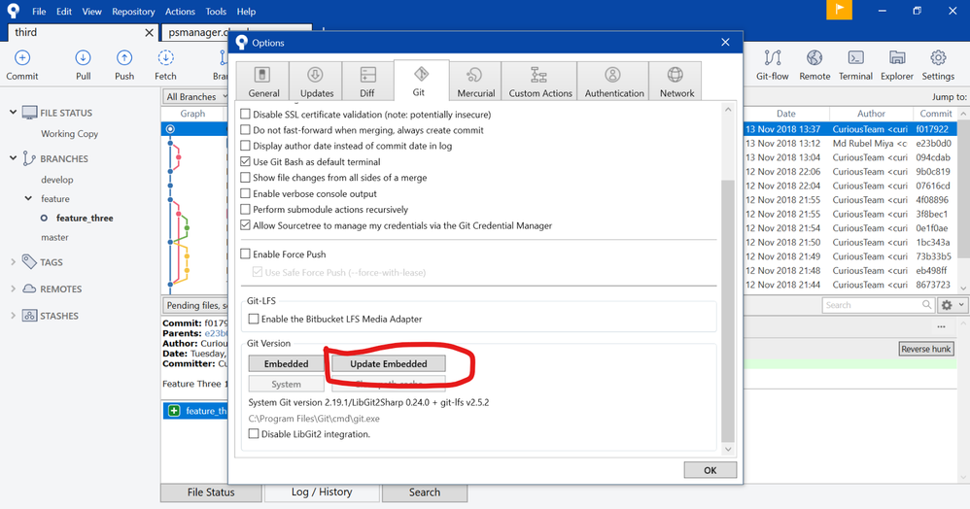
Task: Toggle Disable SSL certificate validation
Action: tap(246, 114)
